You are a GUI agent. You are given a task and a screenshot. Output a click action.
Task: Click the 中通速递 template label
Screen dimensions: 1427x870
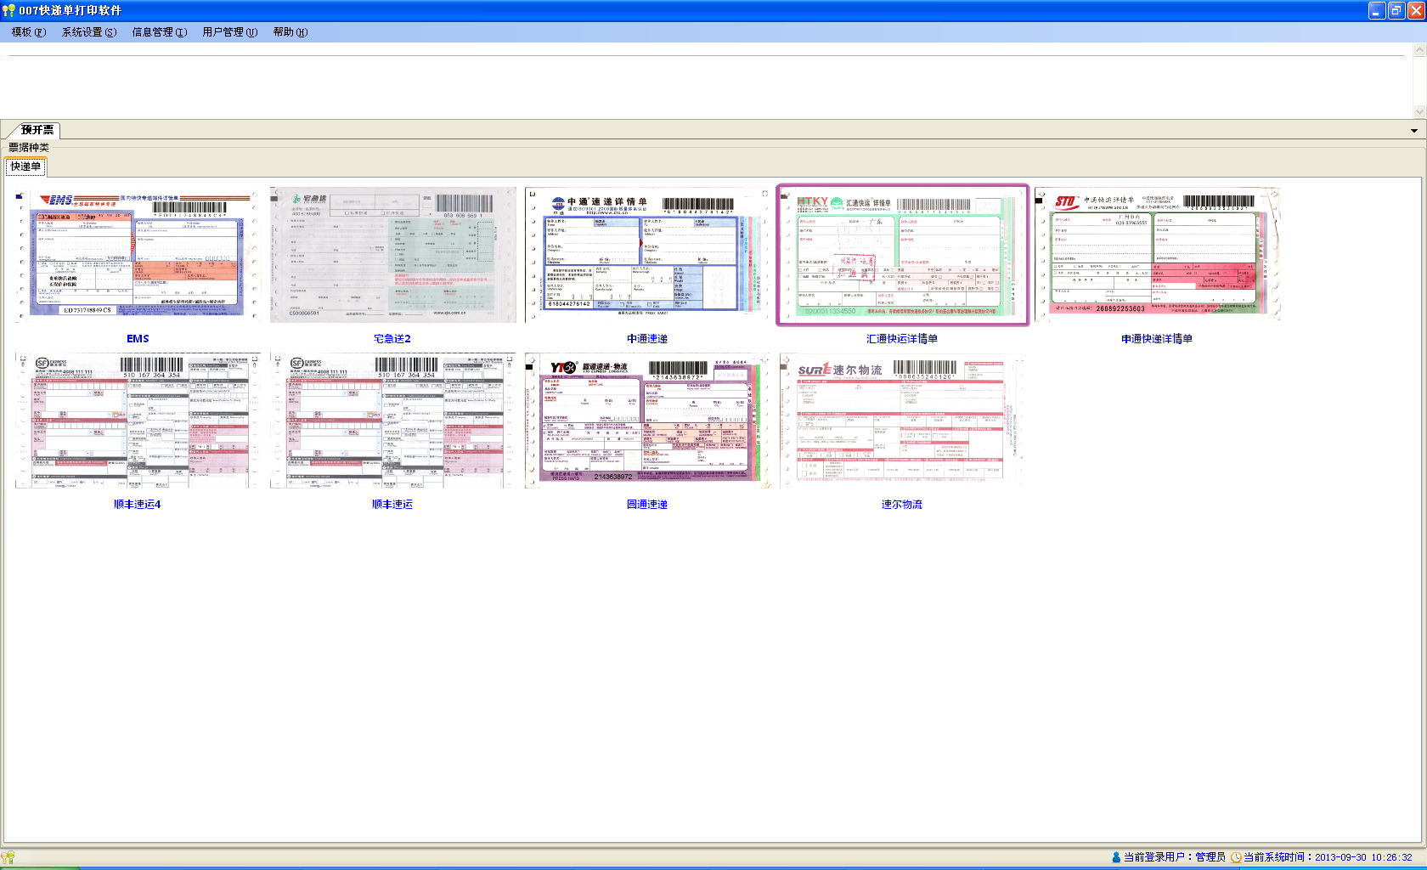pos(647,339)
